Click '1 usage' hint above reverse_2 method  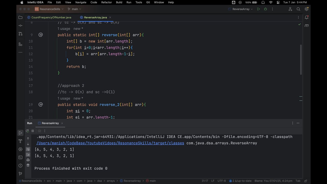64,98
